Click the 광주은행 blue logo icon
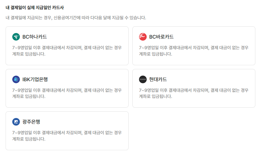 16,122
